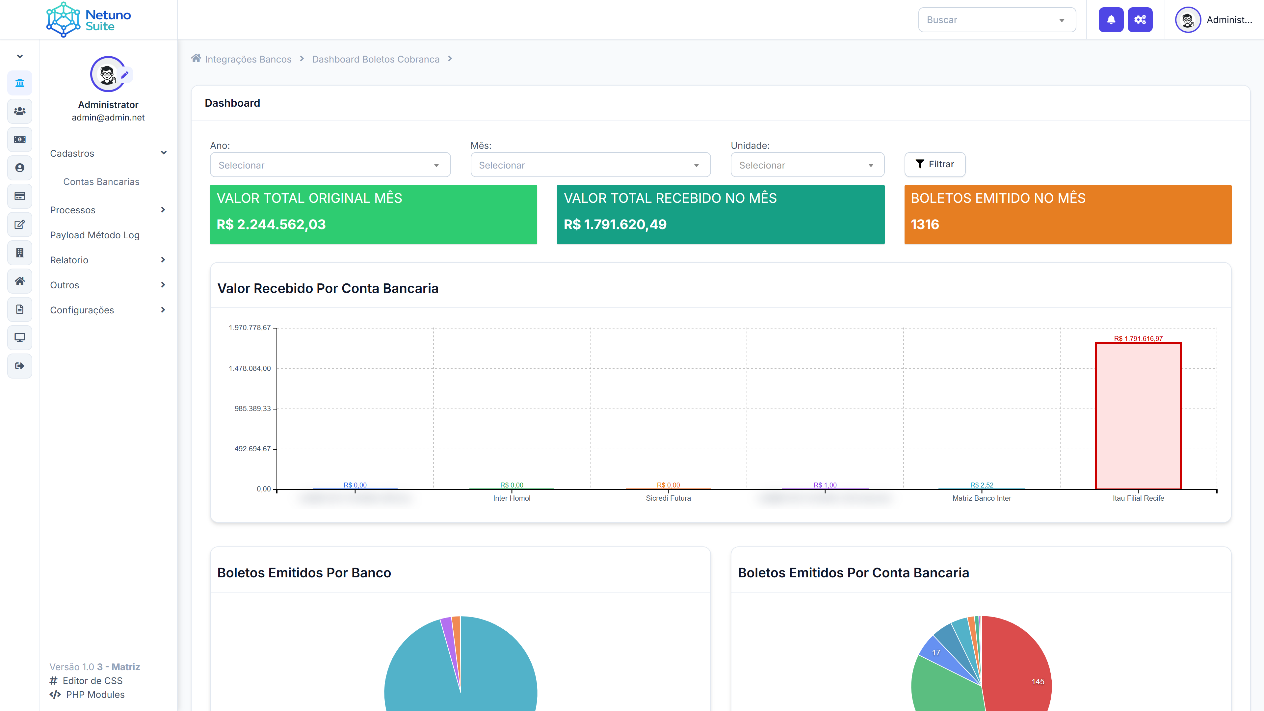Open the bank institution sidebar icon

(20, 83)
